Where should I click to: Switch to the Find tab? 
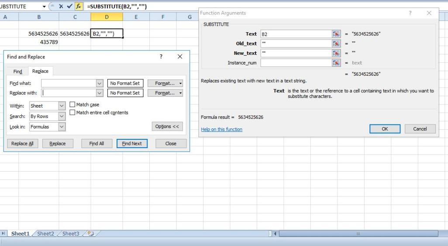click(18, 71)
